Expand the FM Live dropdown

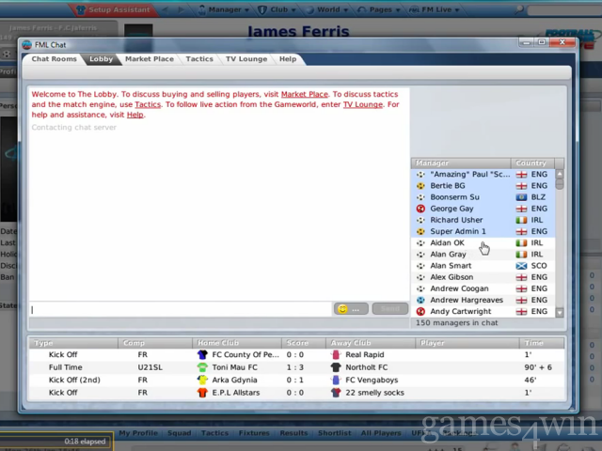tap(437, 9)
